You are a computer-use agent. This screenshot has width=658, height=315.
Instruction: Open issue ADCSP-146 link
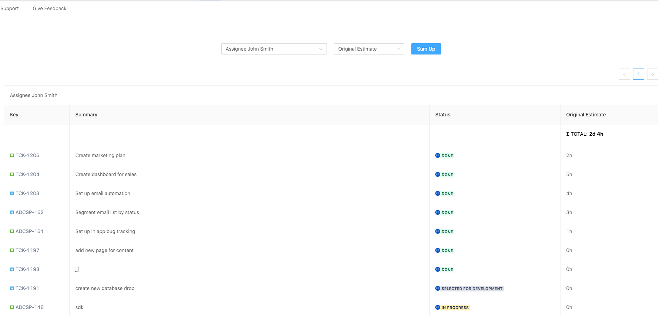(30, 307)
